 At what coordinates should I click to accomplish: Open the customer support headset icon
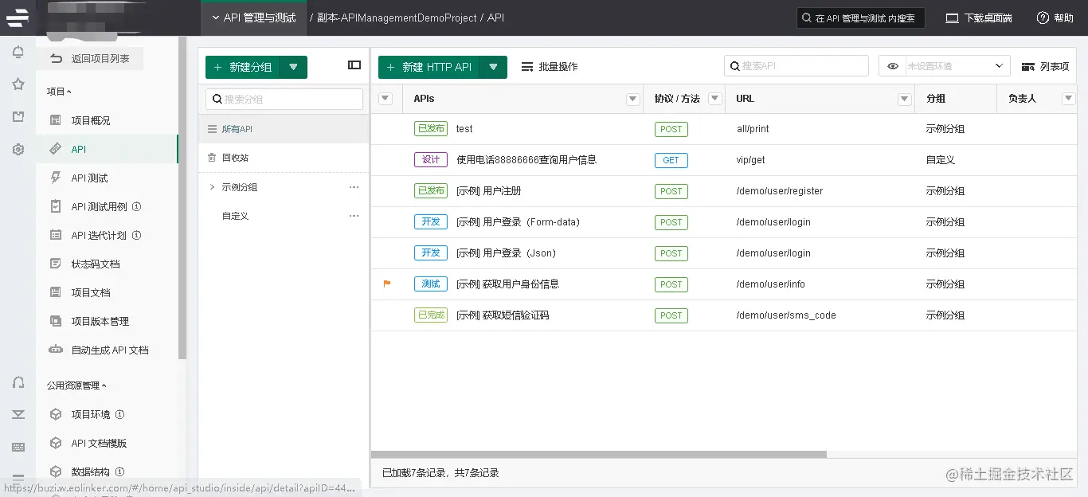click(18, 382)
